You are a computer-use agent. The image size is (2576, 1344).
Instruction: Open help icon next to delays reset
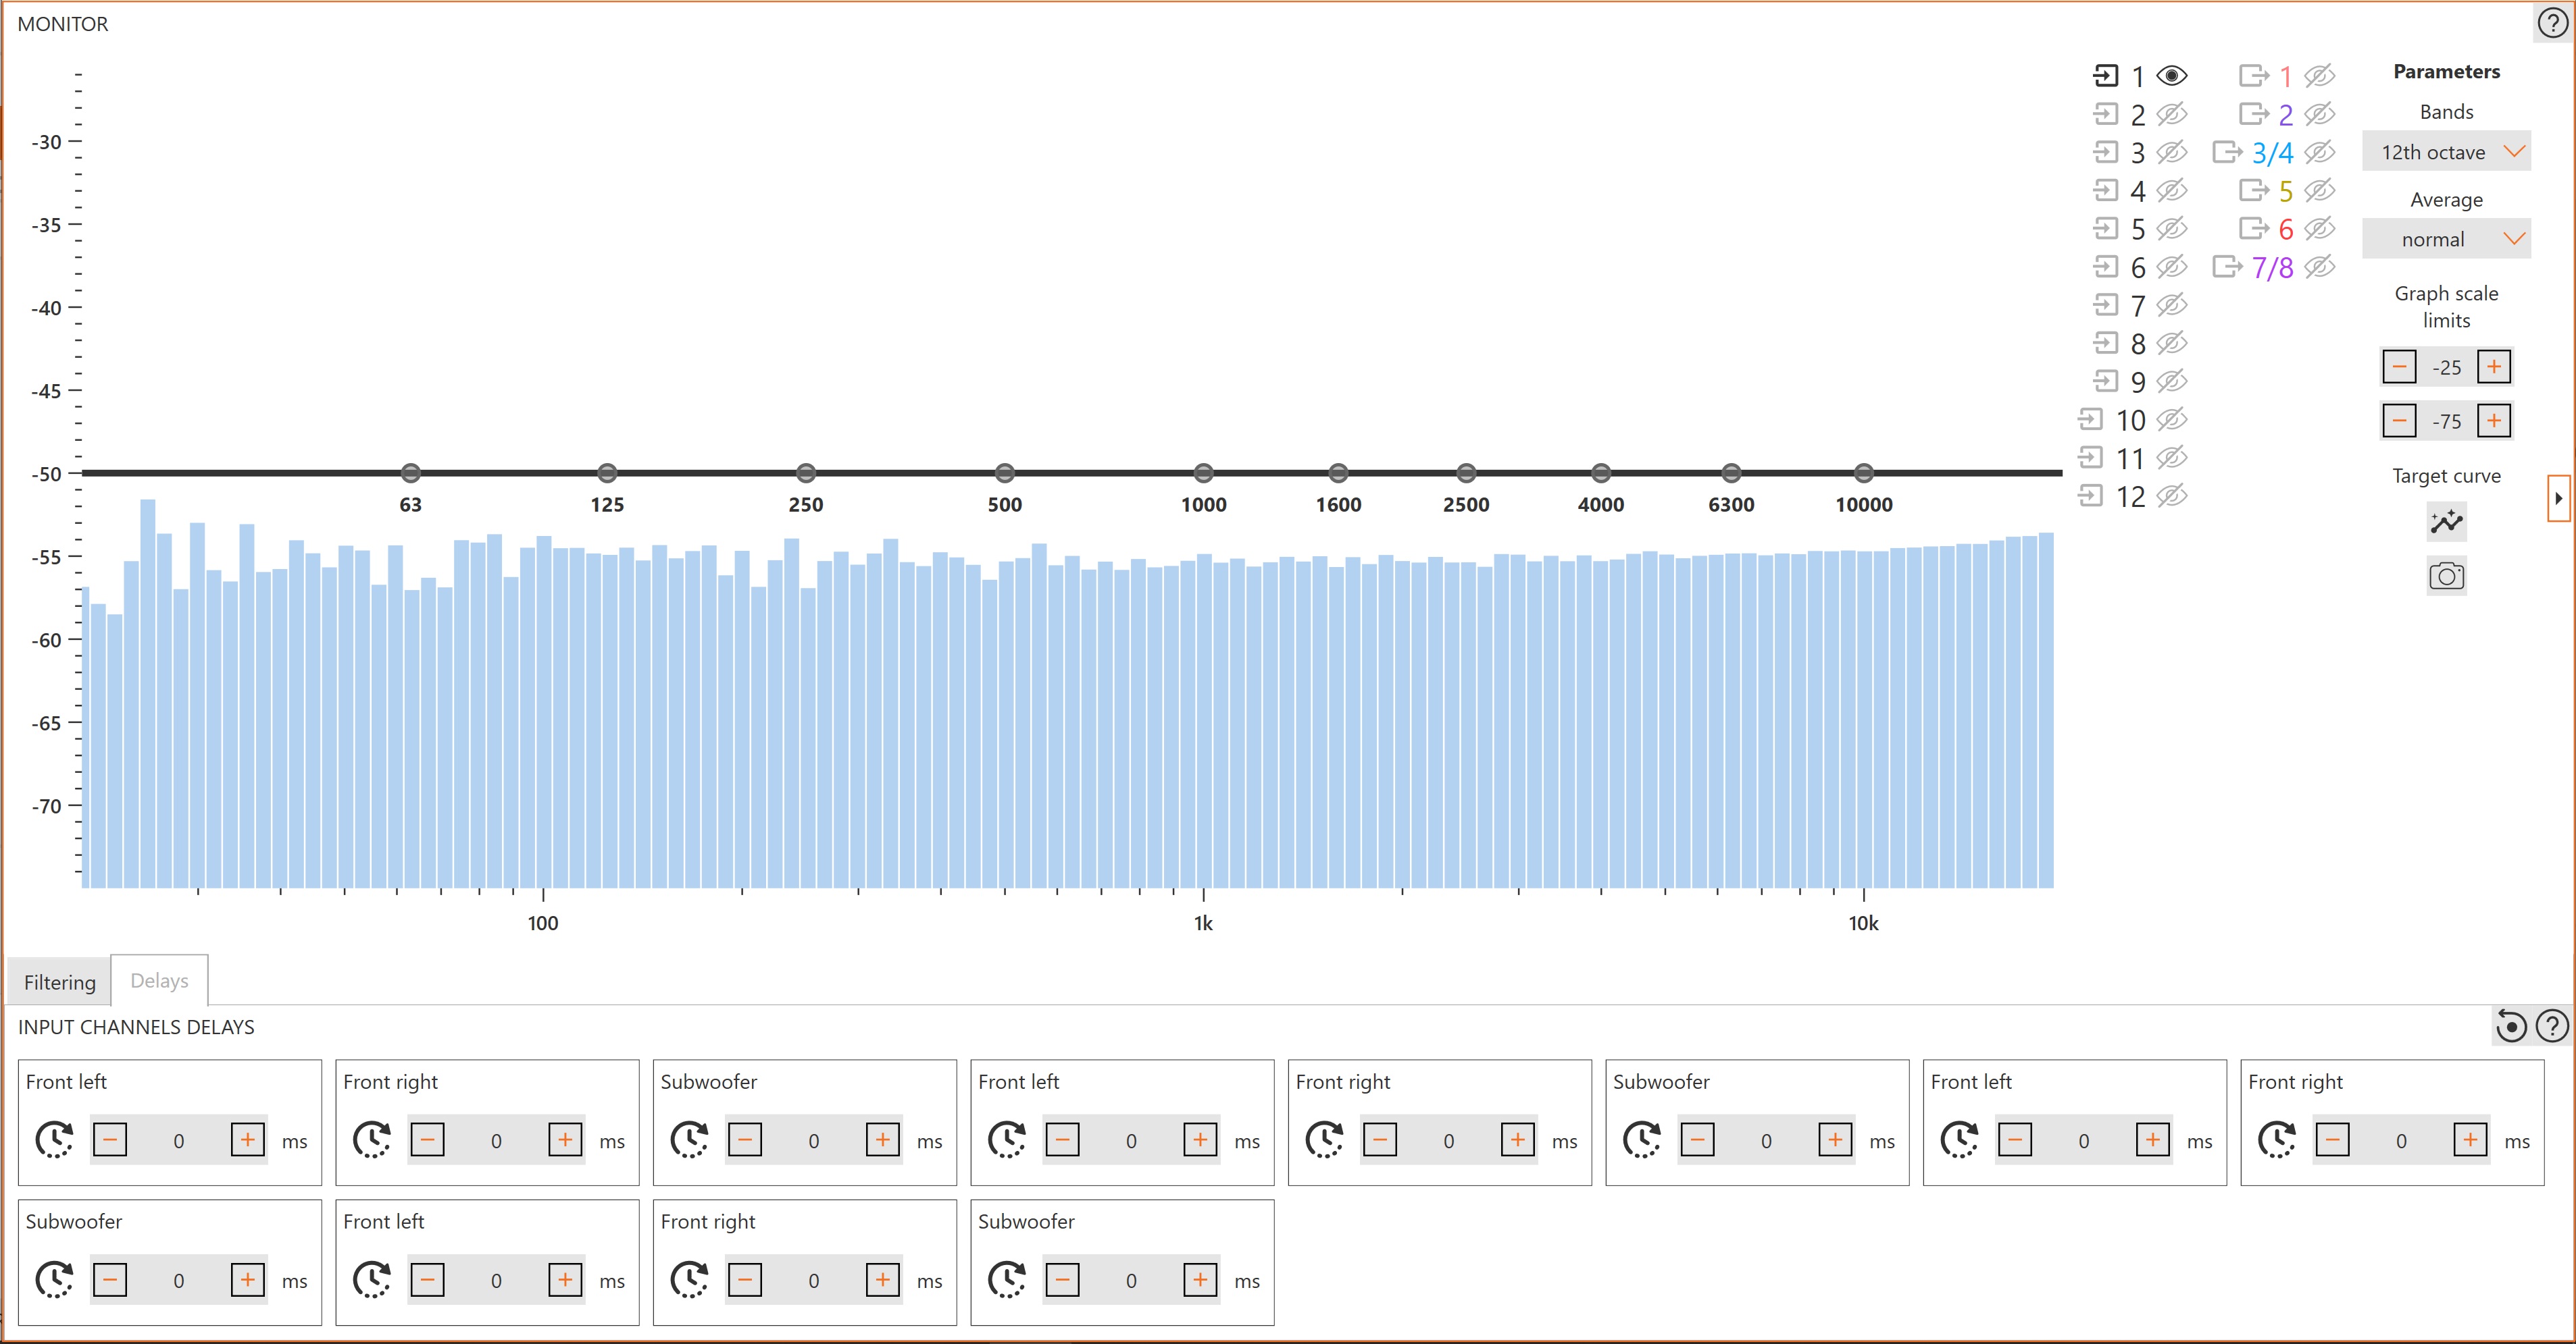pos(2553,1026)
